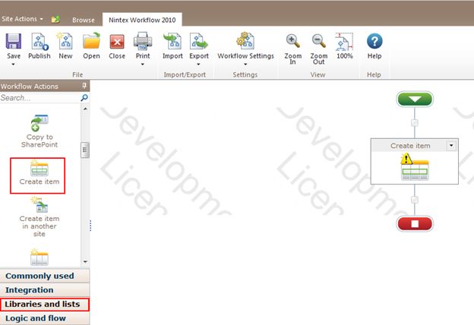Viewport: 474px width, 325px height.
Task: Import a workflow
Action: 172,46
